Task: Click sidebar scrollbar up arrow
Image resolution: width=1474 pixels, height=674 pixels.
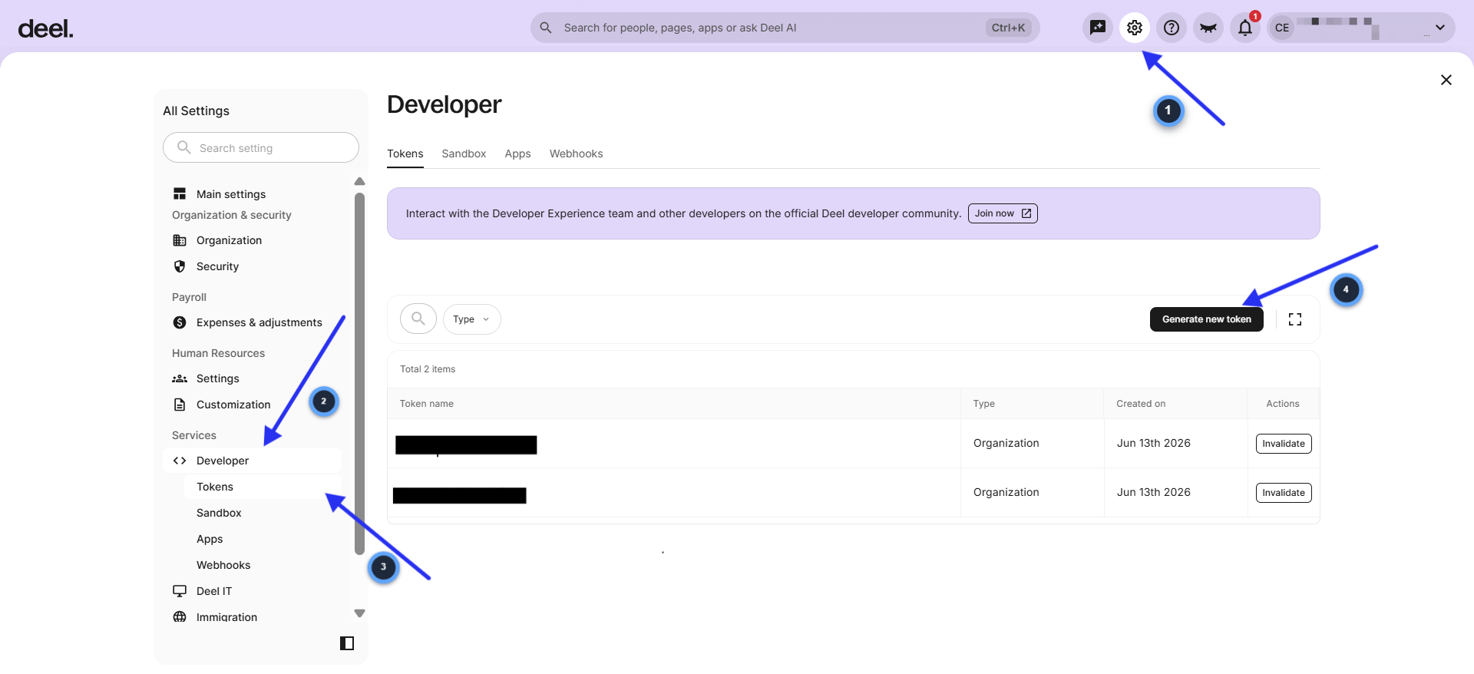Action: pyautogui.click(x=359, y=182)
